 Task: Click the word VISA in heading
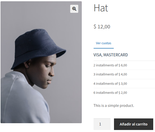pos(97,55)
